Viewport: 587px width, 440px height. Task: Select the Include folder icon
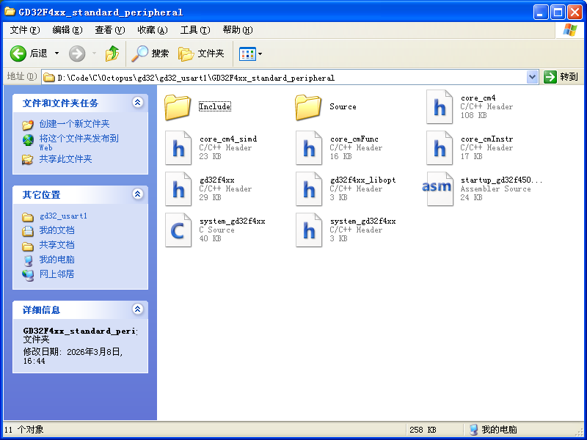click(x=178, y=107)
